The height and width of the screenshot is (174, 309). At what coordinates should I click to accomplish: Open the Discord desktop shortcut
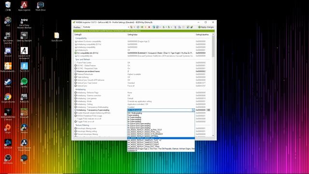(x=8, y=52)
